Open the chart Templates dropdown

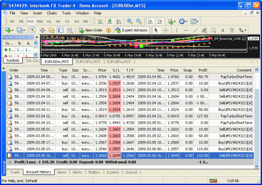(195, 21)
